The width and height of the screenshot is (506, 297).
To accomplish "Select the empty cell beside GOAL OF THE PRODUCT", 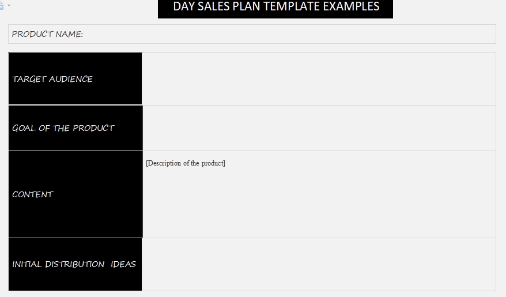I will point(319,128).
